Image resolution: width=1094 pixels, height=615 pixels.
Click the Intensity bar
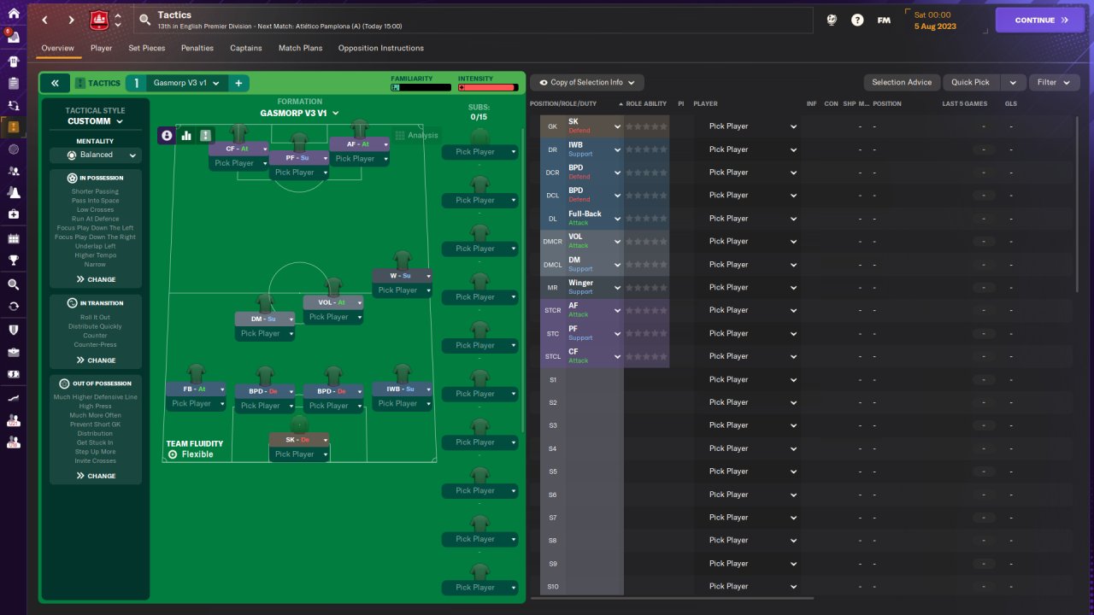487,87
